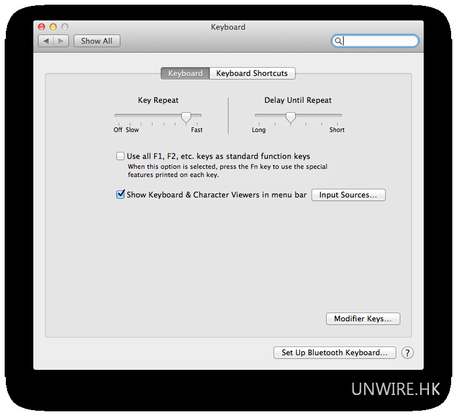Screen dimensions: 457x416
Task: Open help with the question mark button
Action: click(407, 352)
